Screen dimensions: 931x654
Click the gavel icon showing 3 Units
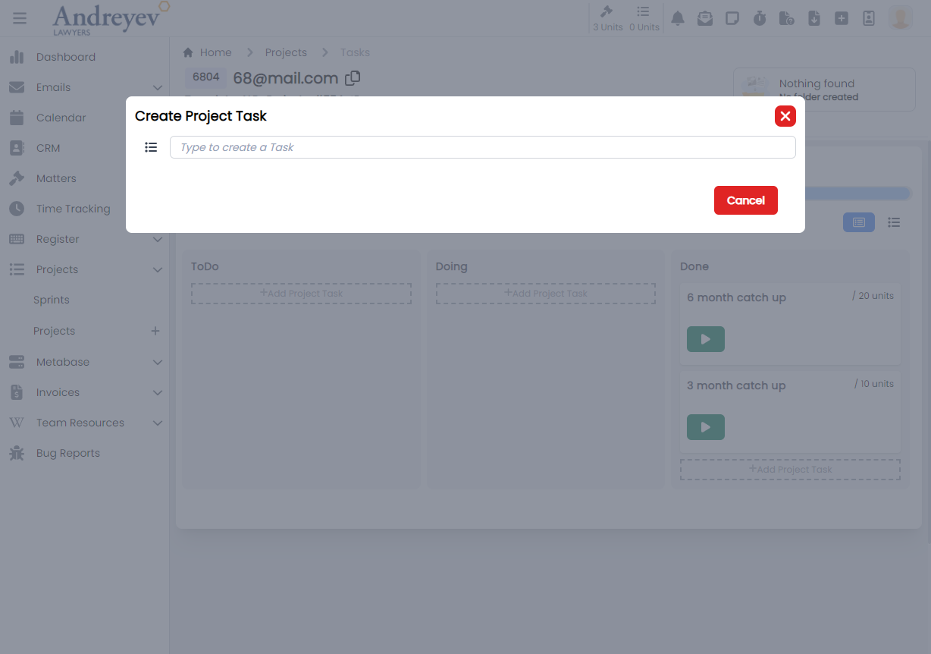(607, 18)
